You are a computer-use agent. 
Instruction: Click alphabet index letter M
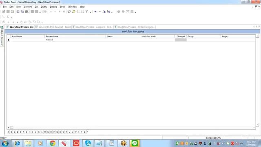45,132
